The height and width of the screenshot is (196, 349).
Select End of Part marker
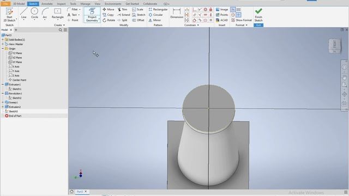coord(13,116)
